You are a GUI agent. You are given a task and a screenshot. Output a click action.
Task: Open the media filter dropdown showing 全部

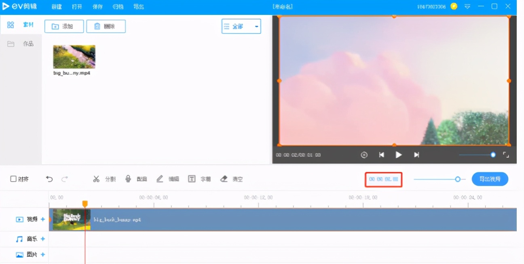click(x=241, y=26)
